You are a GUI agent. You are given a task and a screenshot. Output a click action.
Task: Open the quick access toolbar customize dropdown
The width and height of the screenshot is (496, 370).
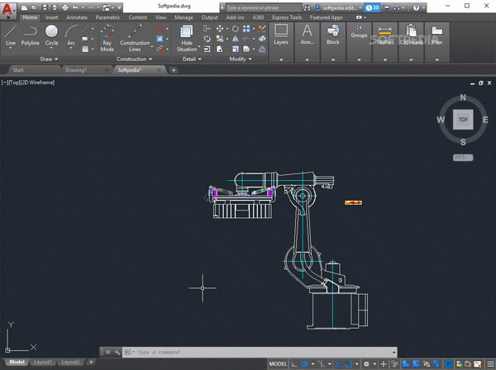point(119,7)
